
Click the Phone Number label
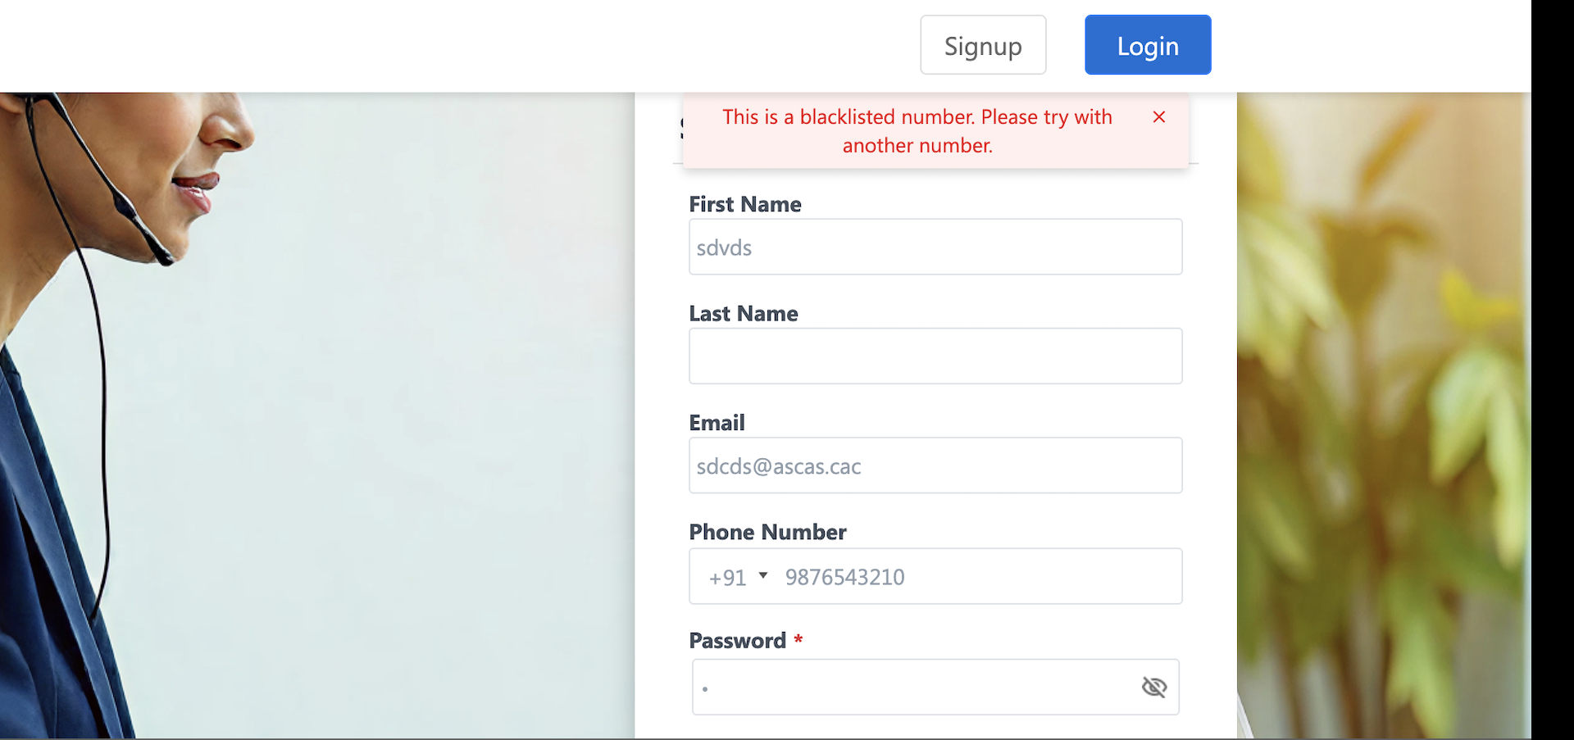click(x=767, y=532)
